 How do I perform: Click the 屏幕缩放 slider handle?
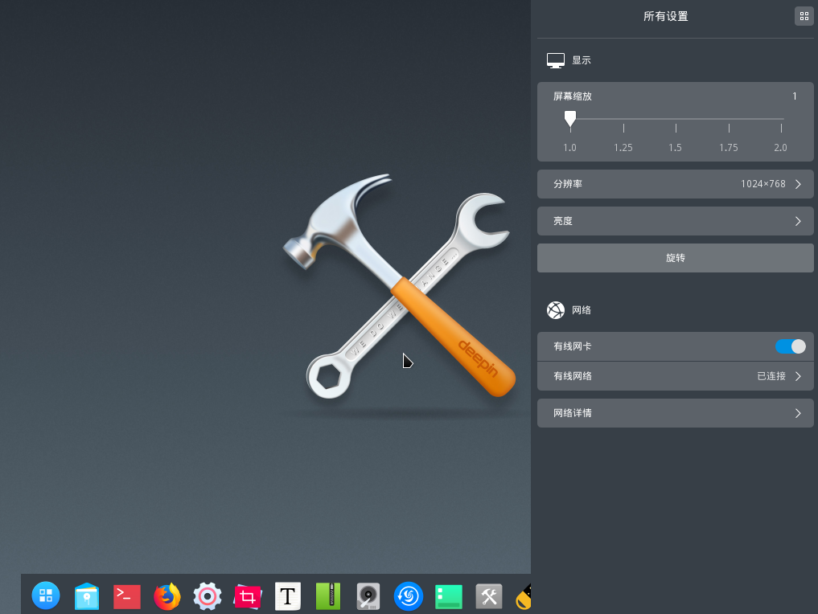pos(570,120)
